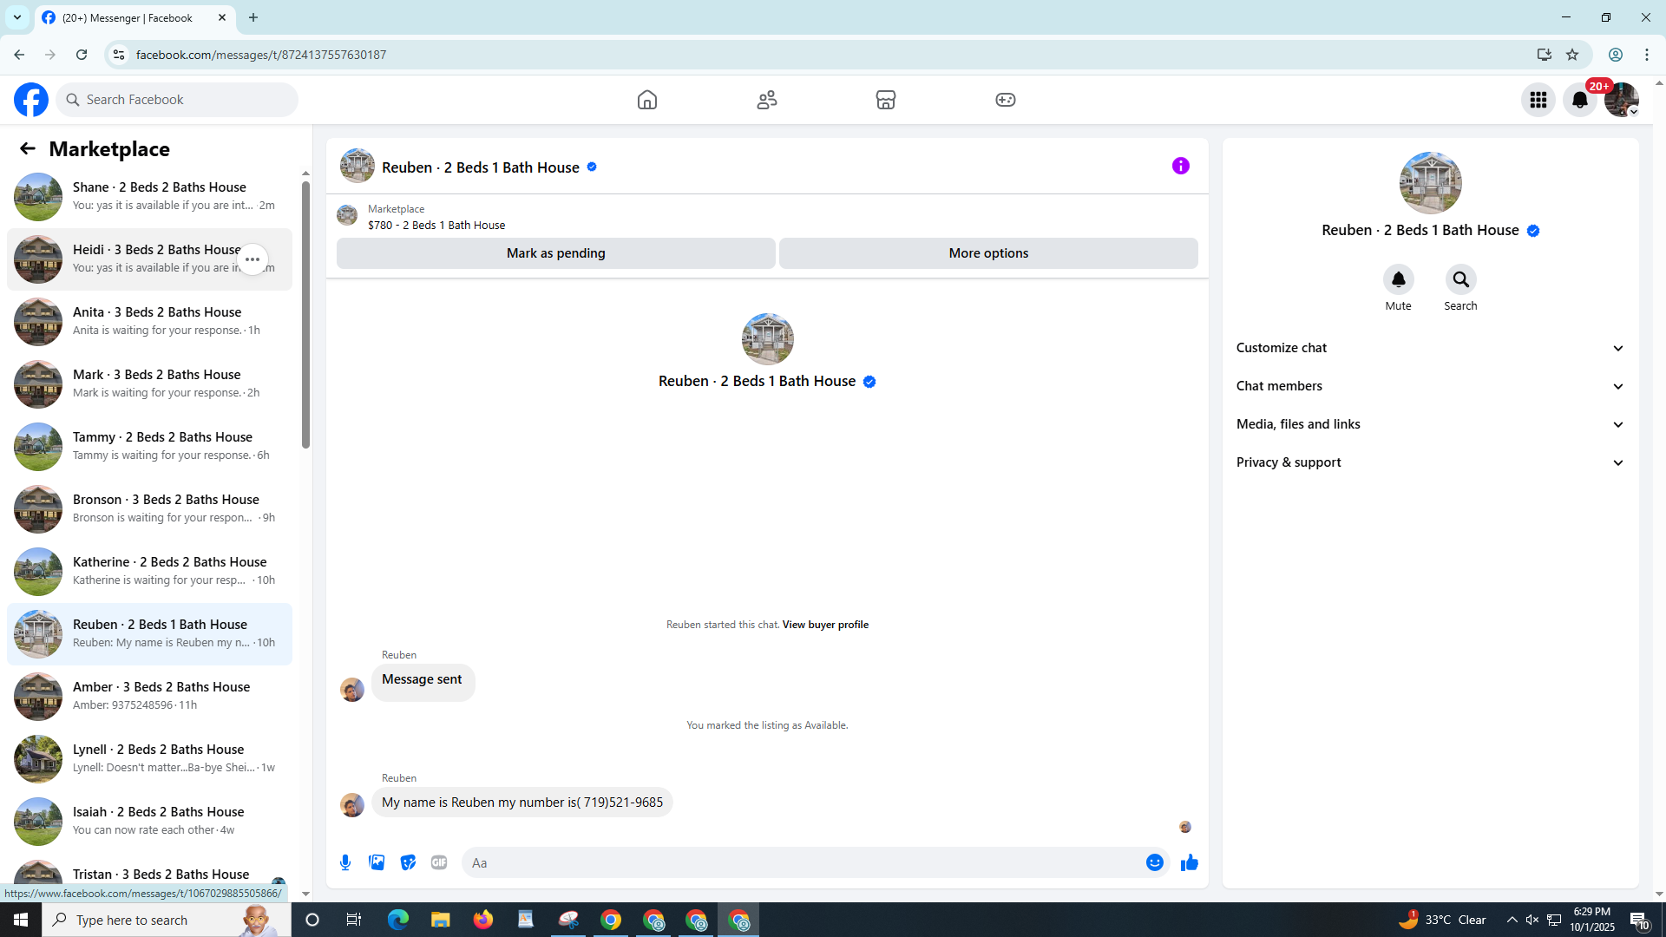Click listing thumbnail in right info panel
Screen dimensions: 1666x937
click(x=1430, y=183)
